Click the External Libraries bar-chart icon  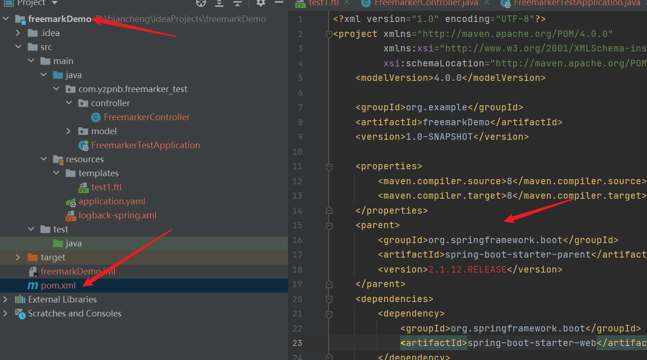(x=20, y=299)
